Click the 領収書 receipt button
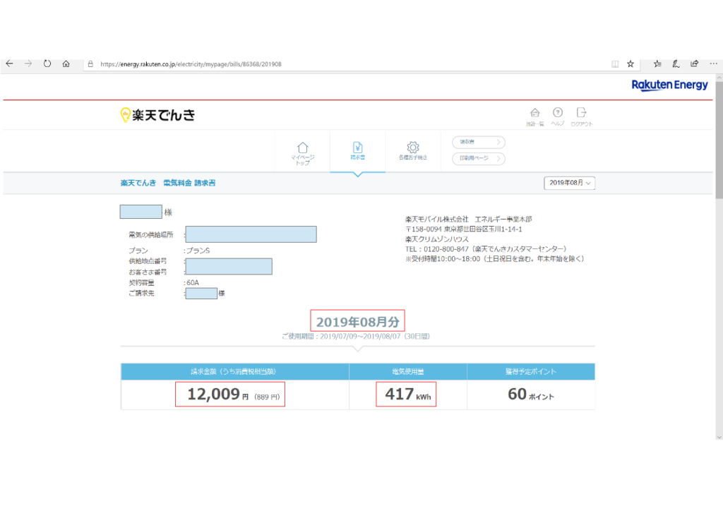The image size is (723, 511). click(478, 143)
